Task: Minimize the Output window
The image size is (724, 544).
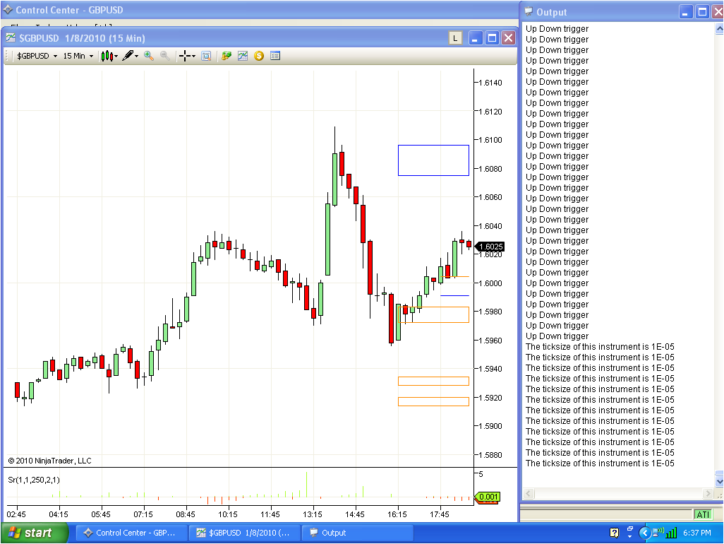Action: [686, 12]
